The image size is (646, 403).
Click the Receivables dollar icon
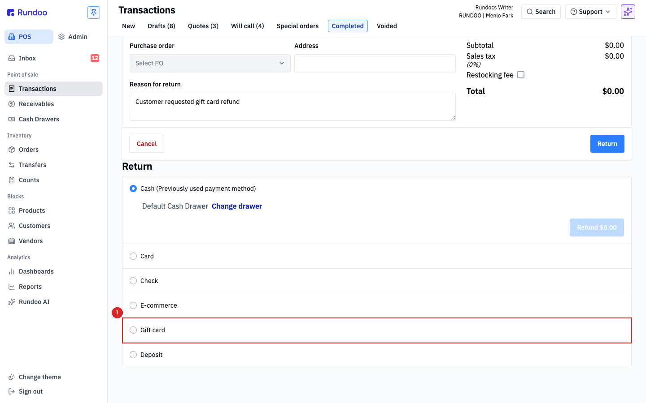coord(12,104)
